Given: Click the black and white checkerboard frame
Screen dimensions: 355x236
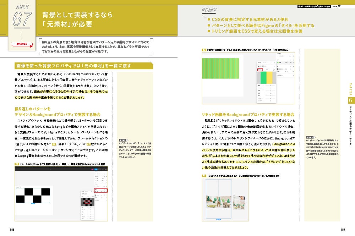Looking at the screenshot, I should click(x=33, y=195).
